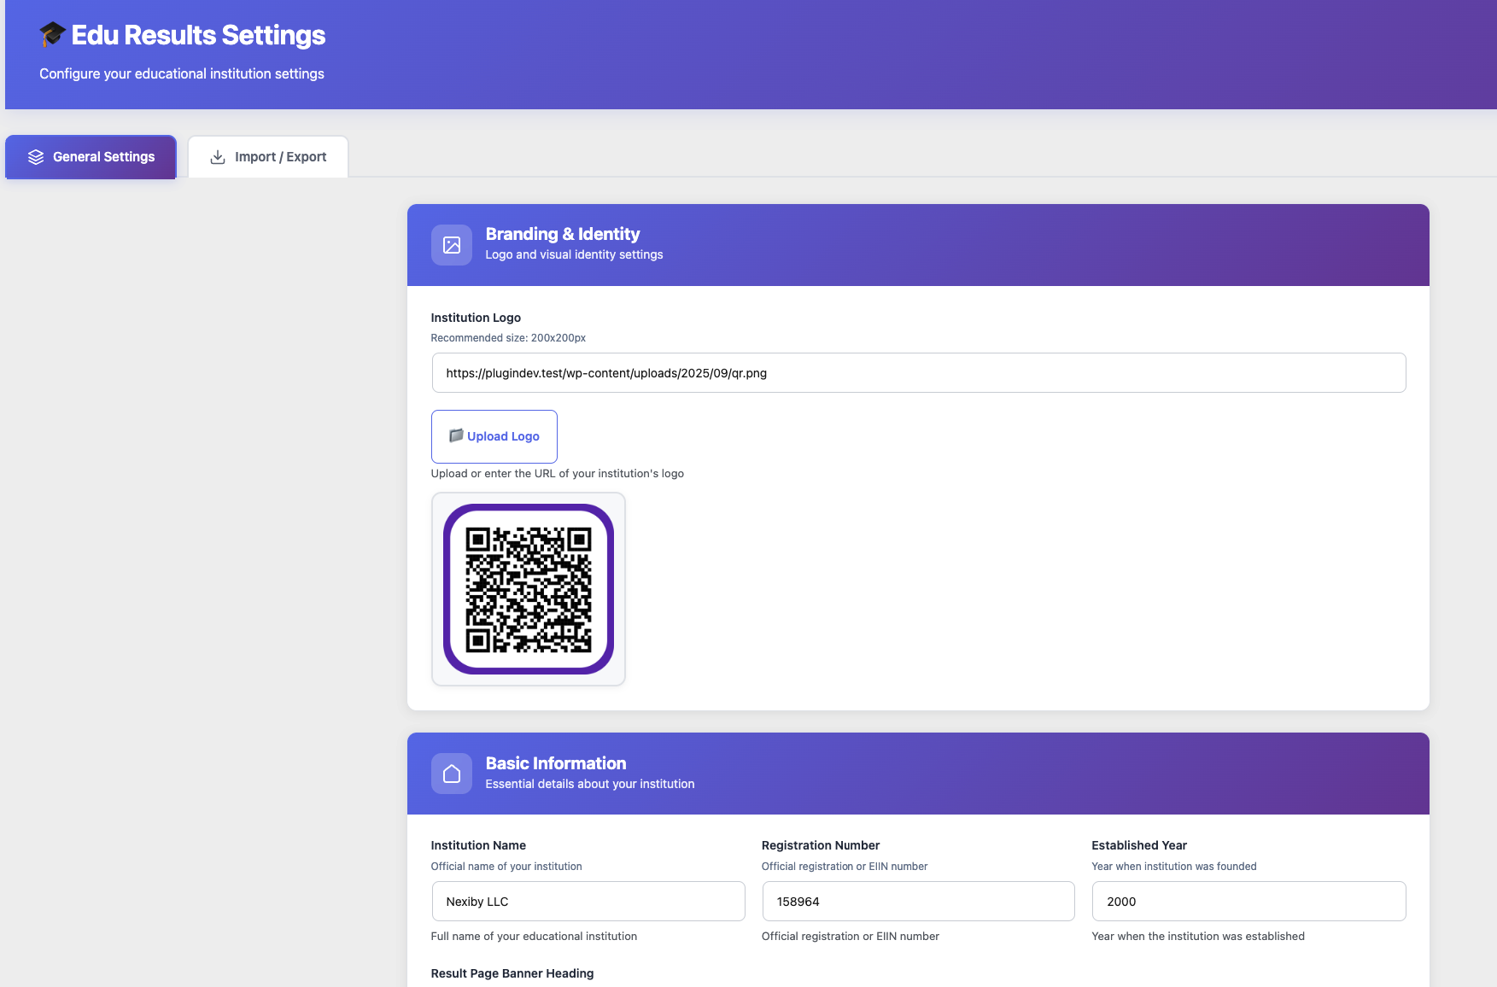
Task: Switch to the General Settings tab
Action: (x=91, y=157)
